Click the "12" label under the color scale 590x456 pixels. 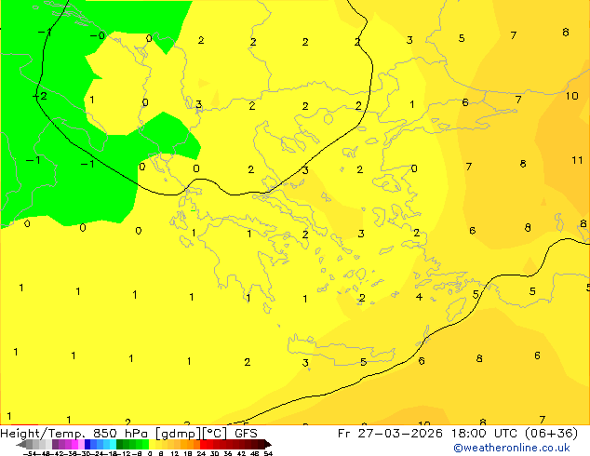click(175, 453)
